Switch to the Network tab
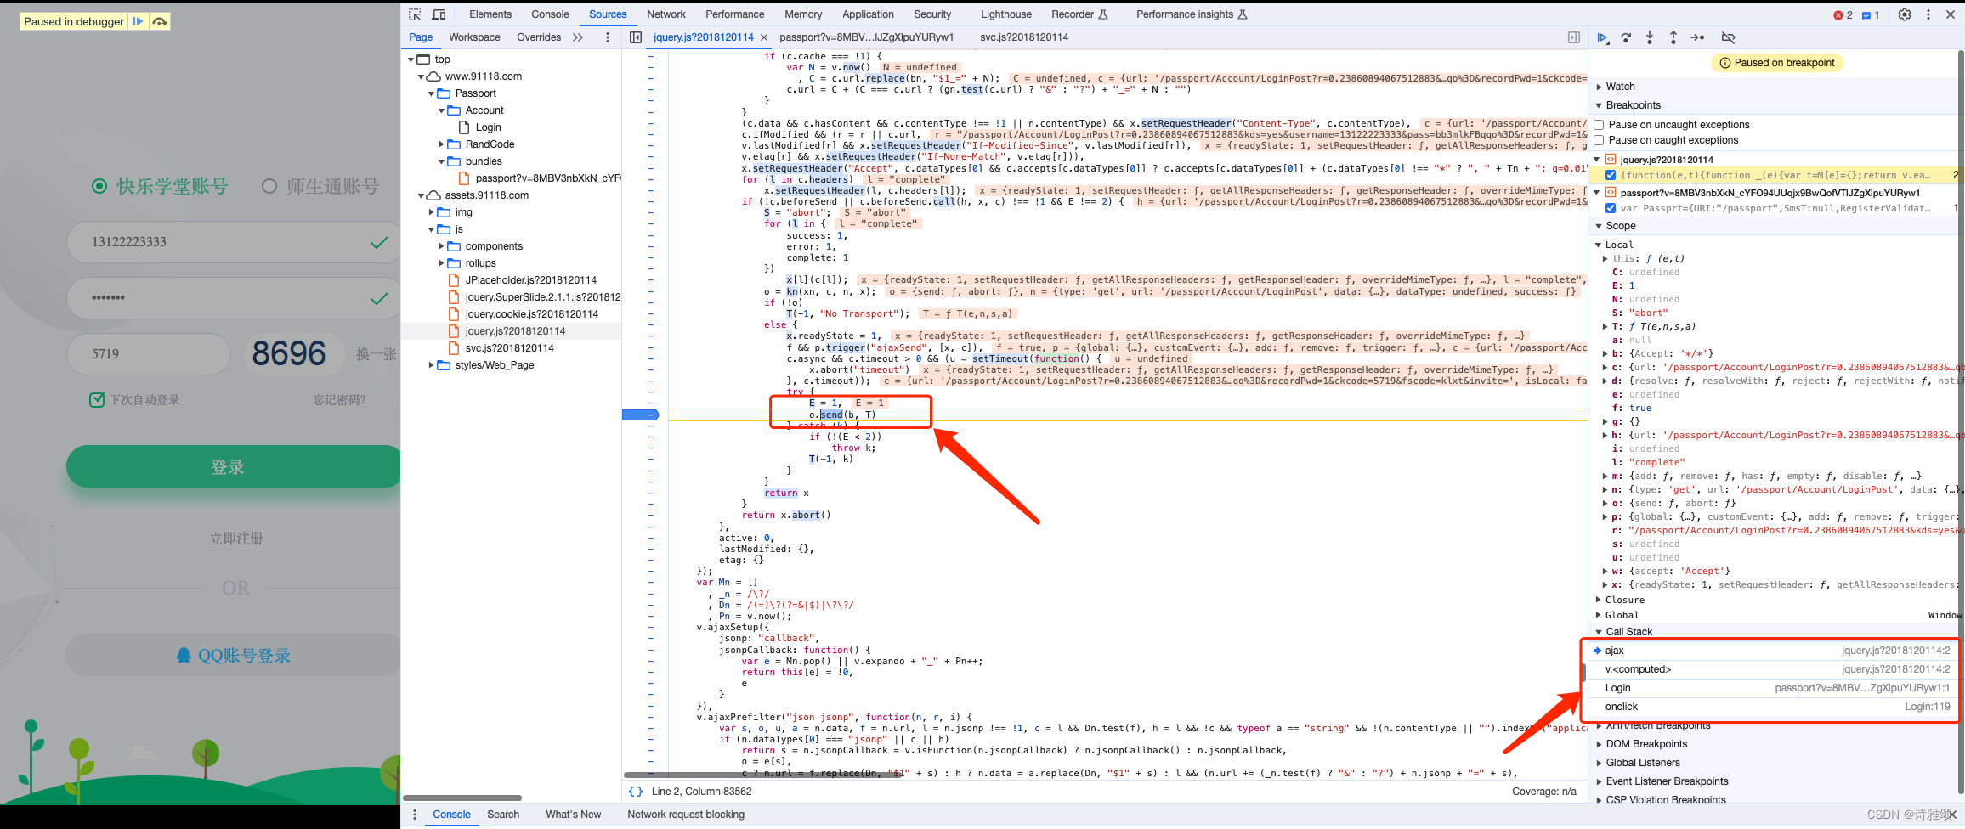Viewport: 1965px width, 829px height. tap(666, 14)
